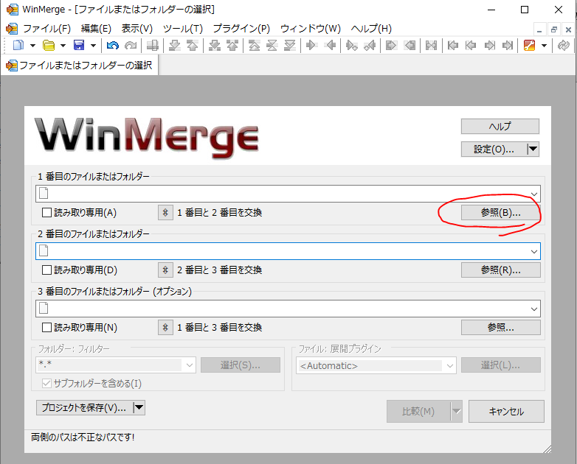
Task: Open the ヘルプ(H) menu
Action: 371,28
